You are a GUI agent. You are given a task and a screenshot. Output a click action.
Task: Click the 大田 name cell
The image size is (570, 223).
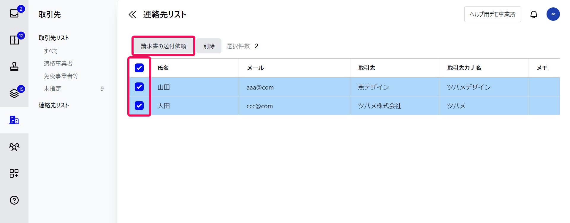[x=195, y=106]
